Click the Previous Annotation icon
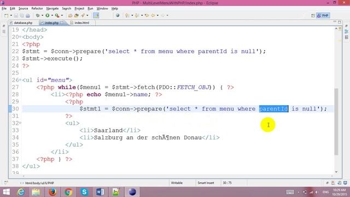The width and height of the screenshot is (350, 197). [x=137, y=15]
